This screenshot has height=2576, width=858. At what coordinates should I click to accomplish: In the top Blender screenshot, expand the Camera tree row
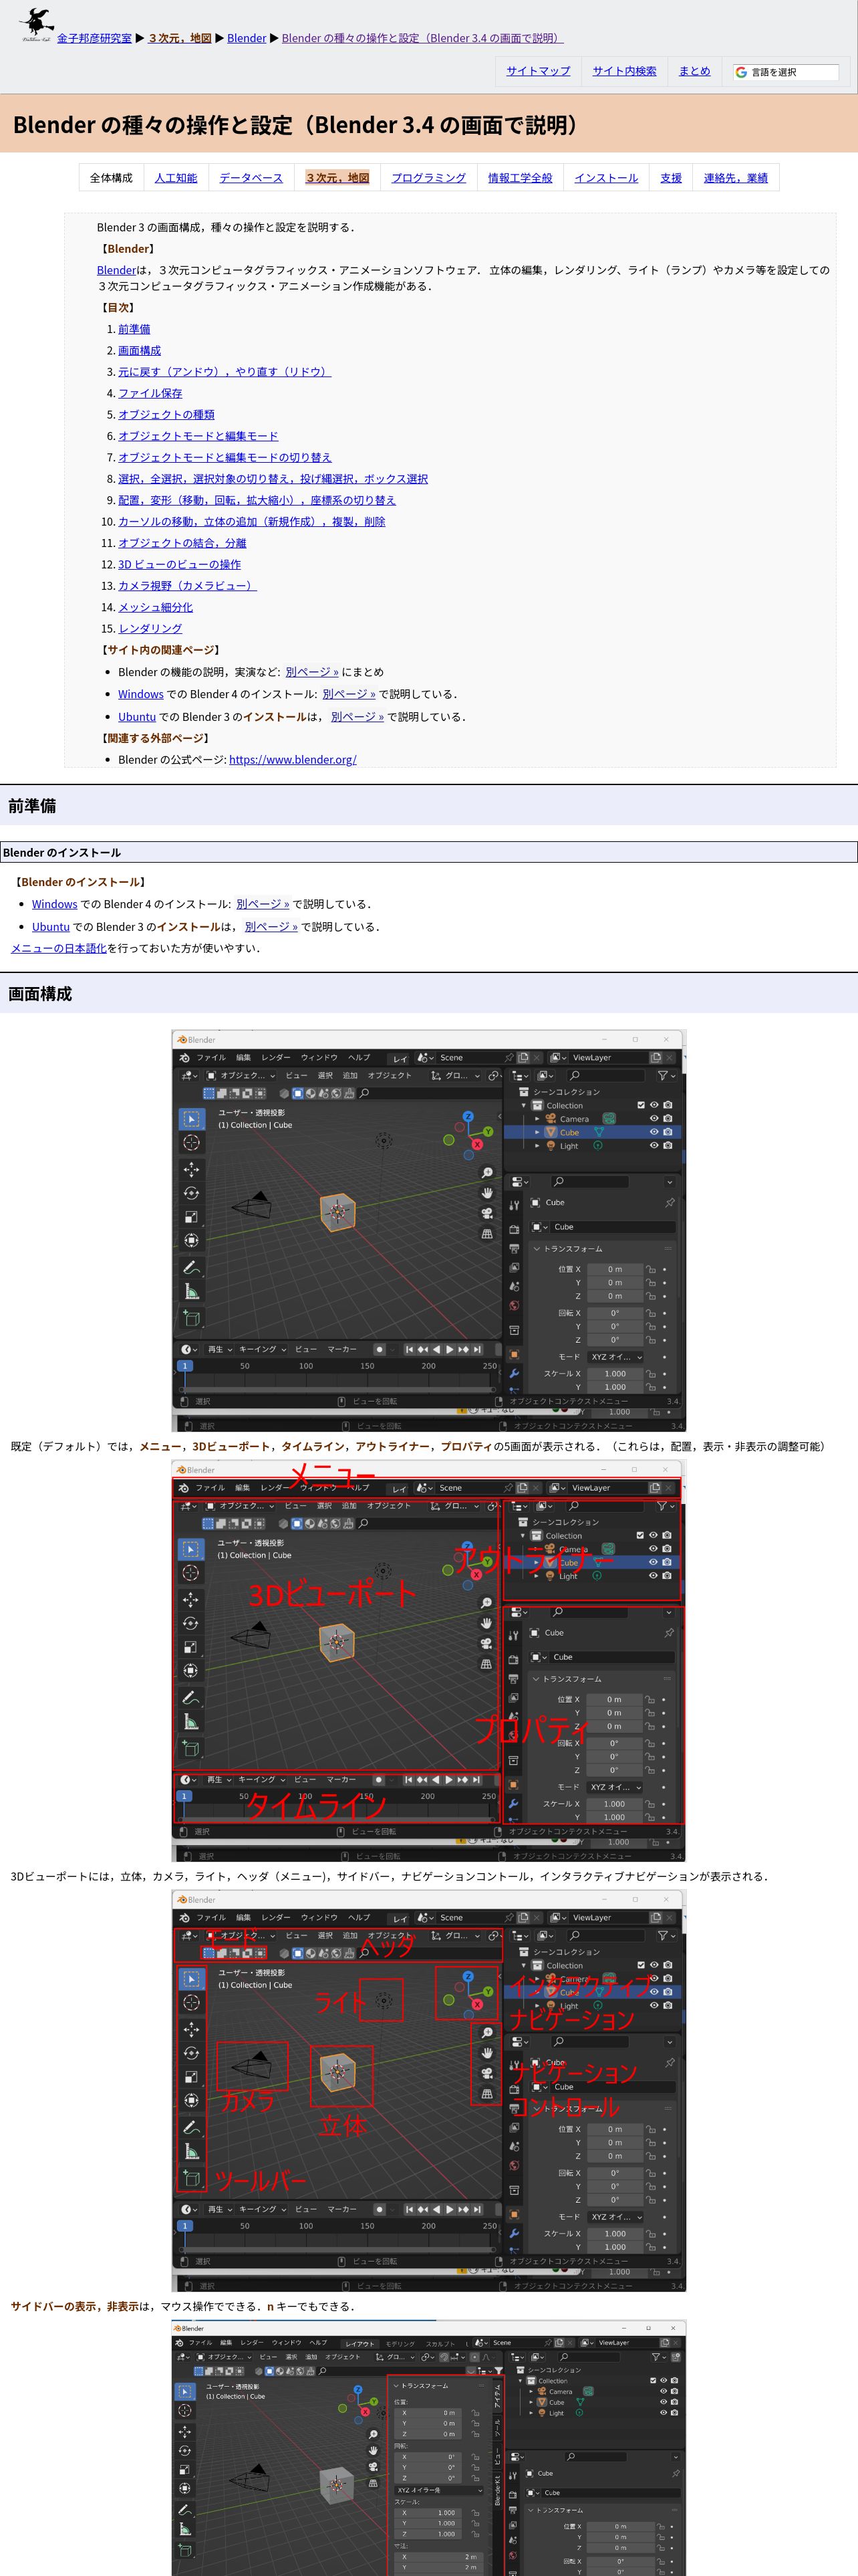537,1119
